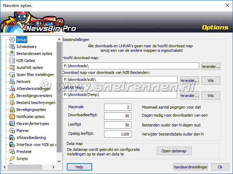Confirm settings with the Ok button
The height and width of the screenshot is (174, 233).
coord(220,167)
